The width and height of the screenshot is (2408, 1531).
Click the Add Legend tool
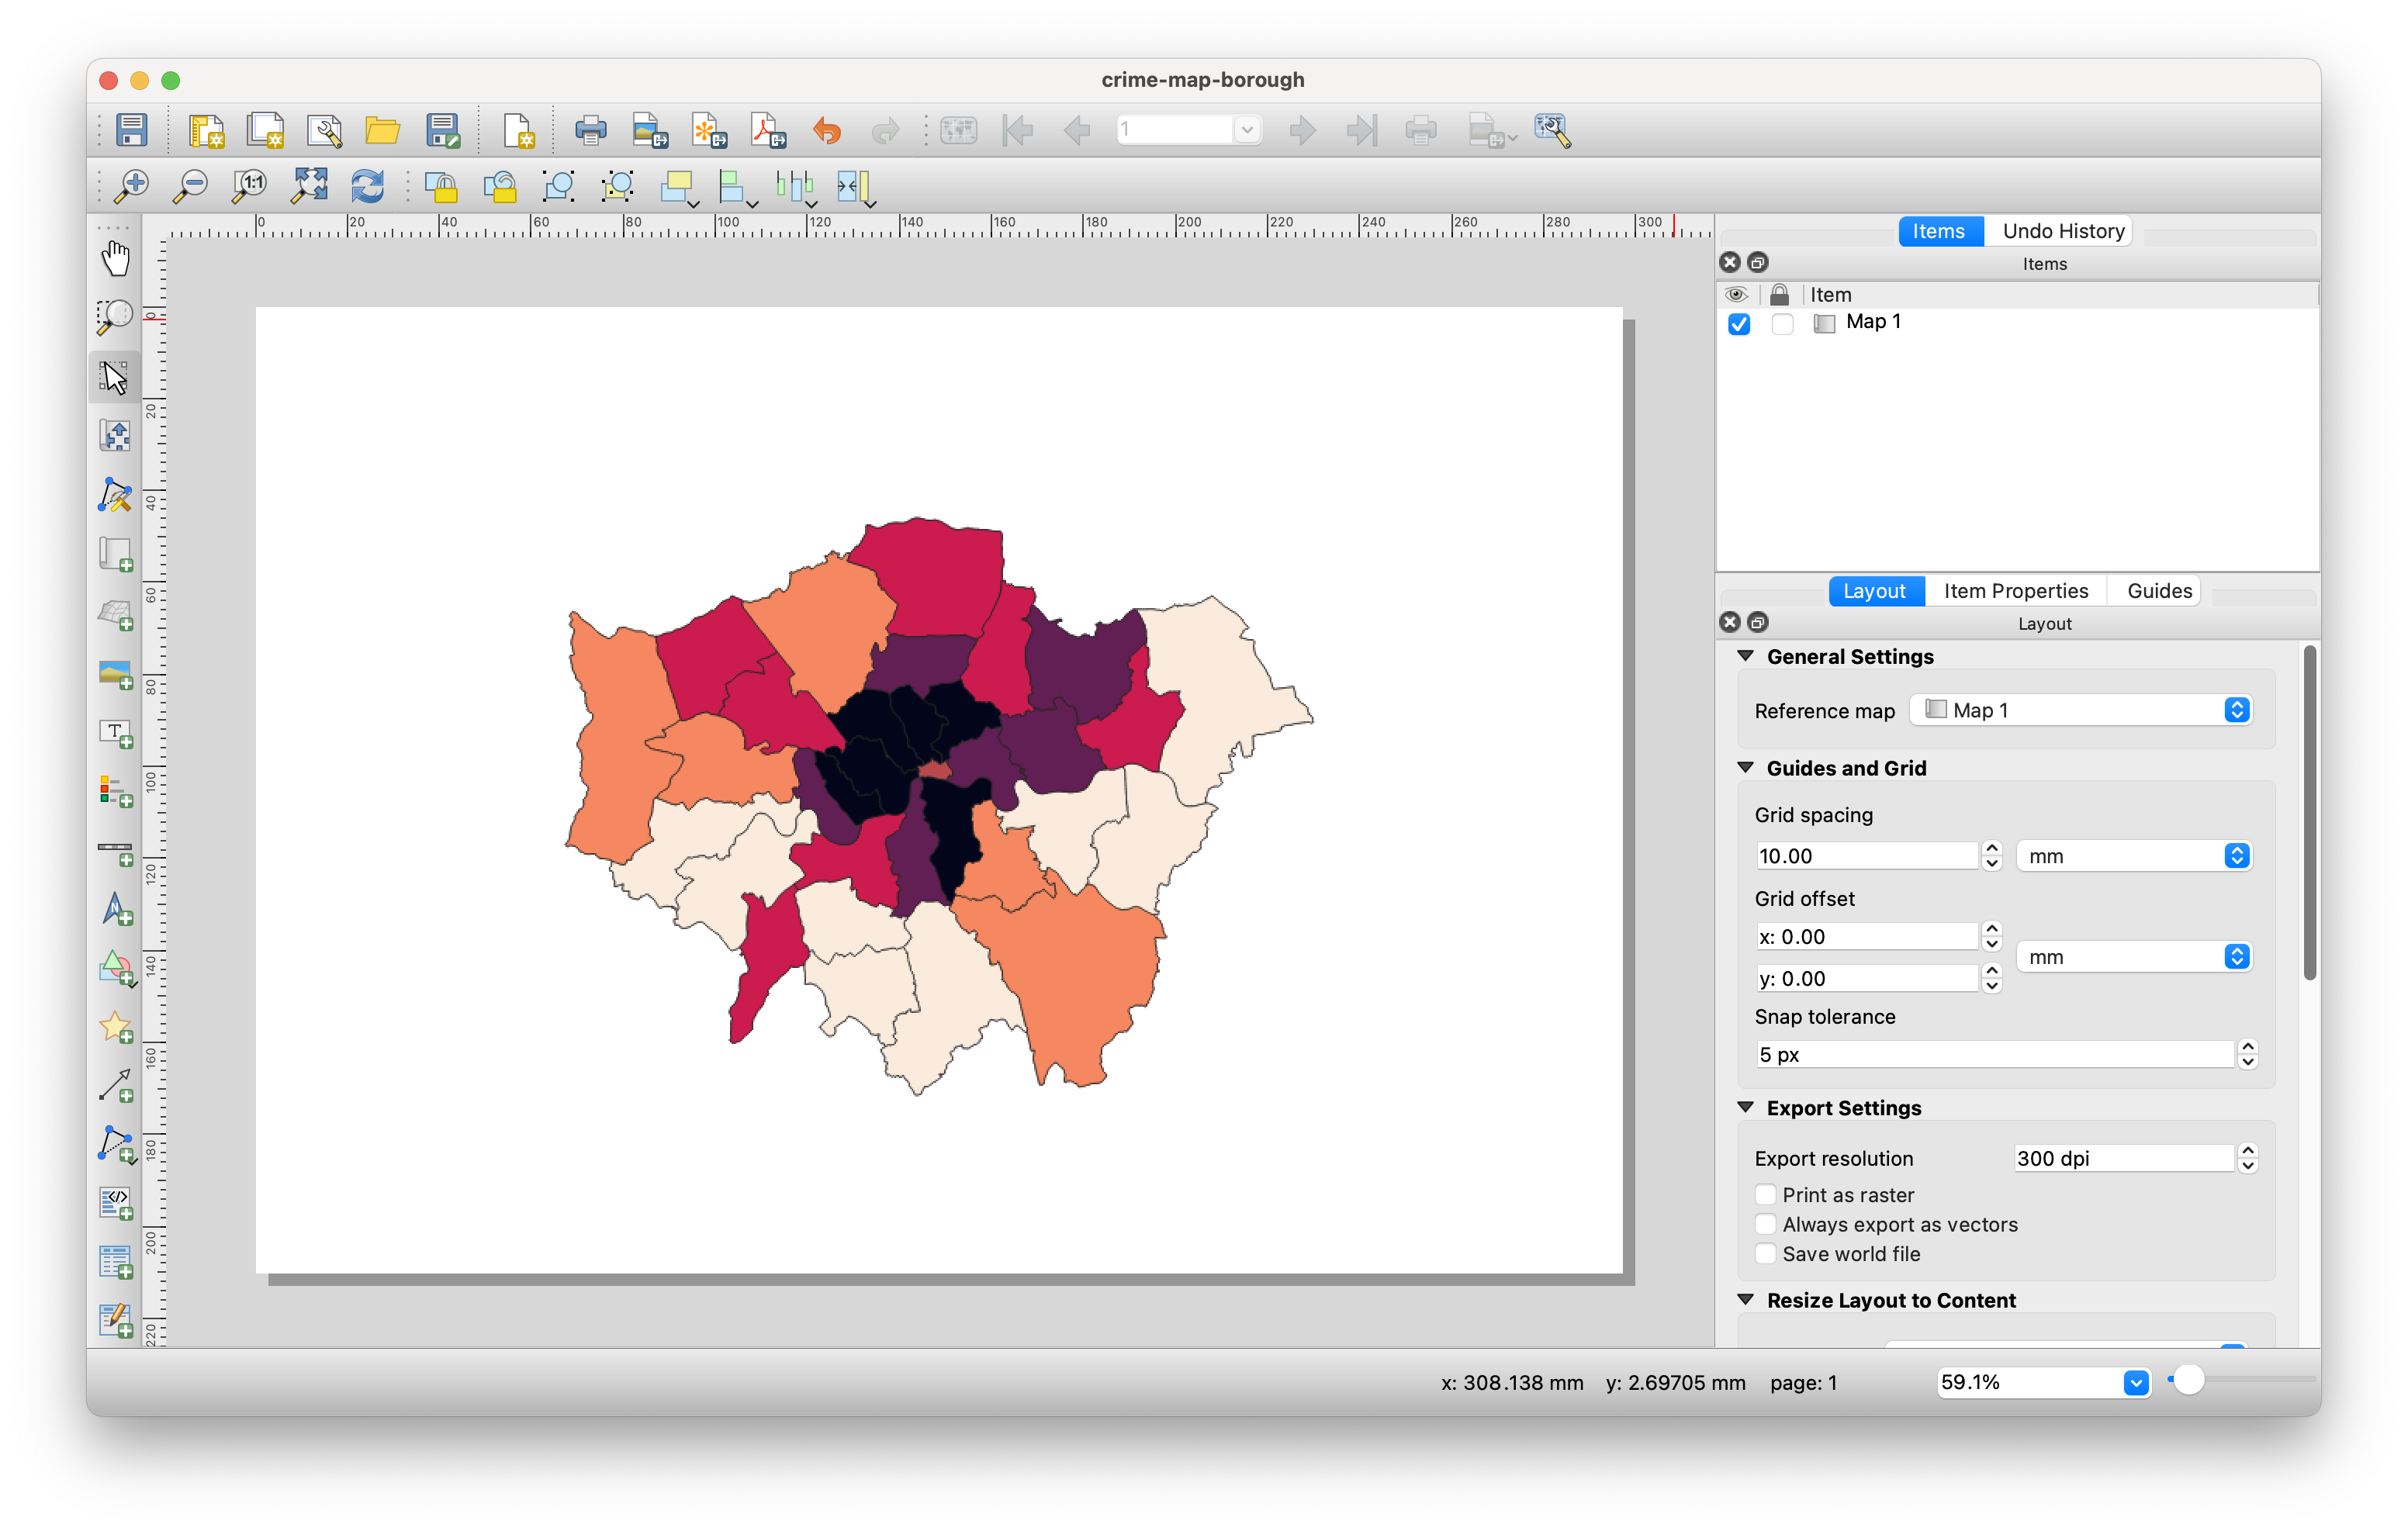(116, 792)
